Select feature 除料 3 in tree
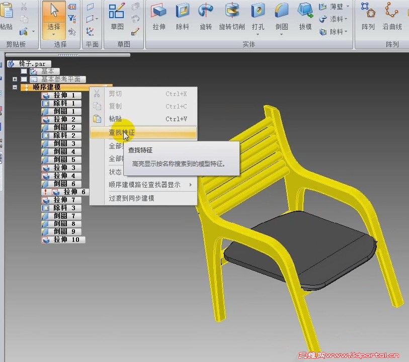The width and height of the screenshot is (409, 362). pyautogui.click(x=61, y=208)
